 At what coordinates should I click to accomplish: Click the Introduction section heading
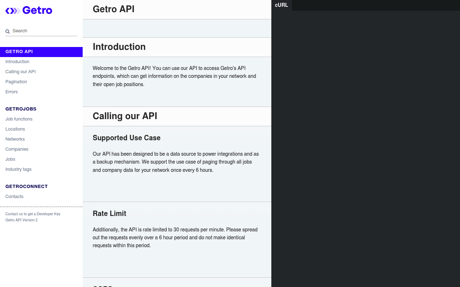point(119,47)
